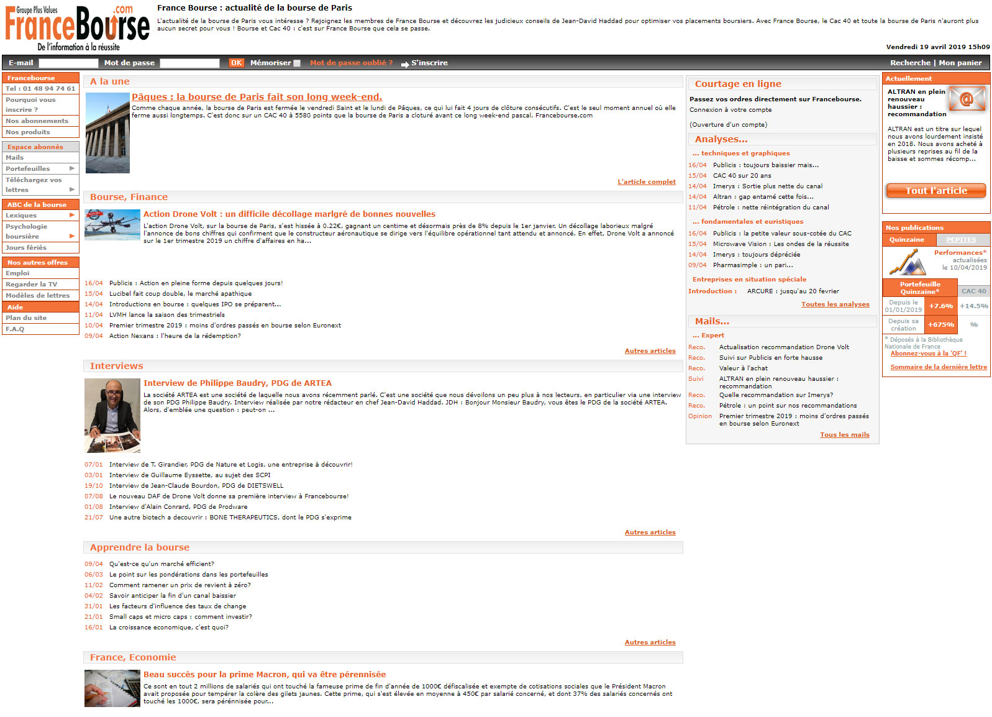Open Plan du site under Aide
Screen dimensions: 992x717
pos(40,317)
